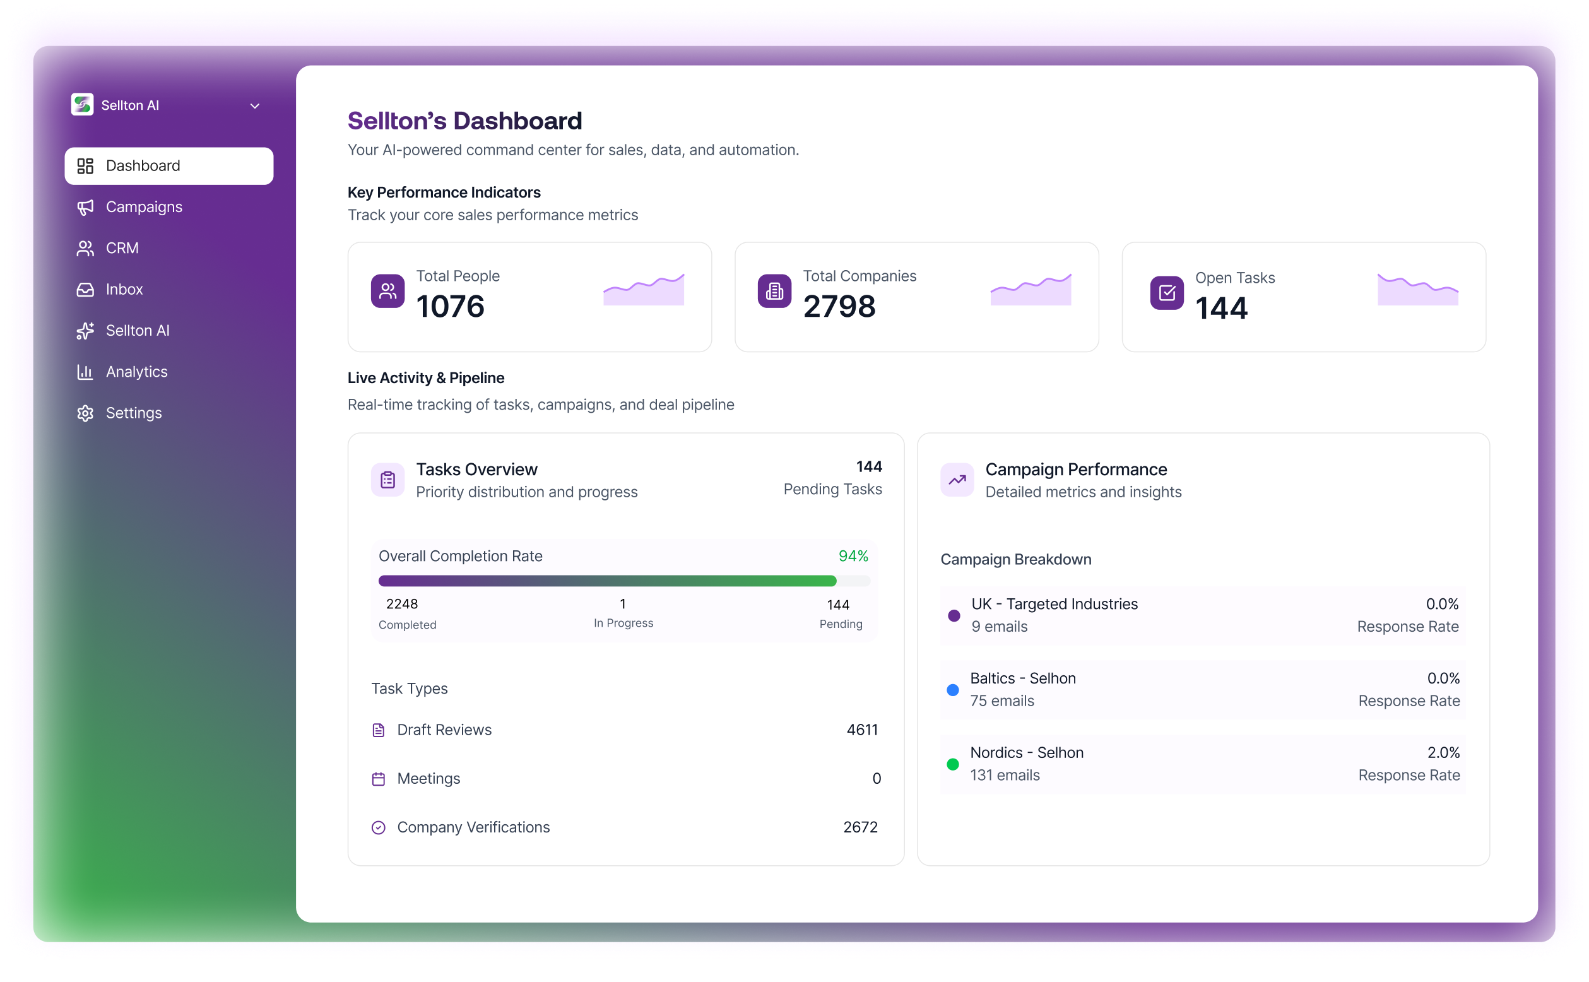The image size is (1589, 982).
Task: Select the Analytics bar chart icon
Action: tap(86, 372)
